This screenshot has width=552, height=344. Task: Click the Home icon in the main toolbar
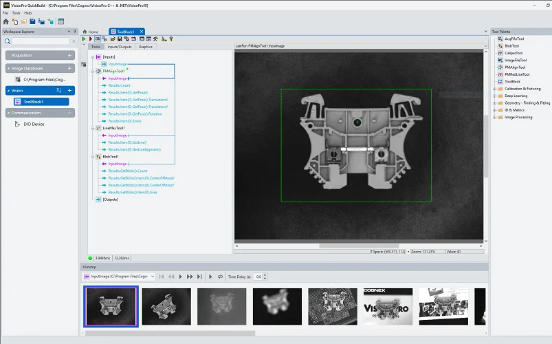(5, 21)
